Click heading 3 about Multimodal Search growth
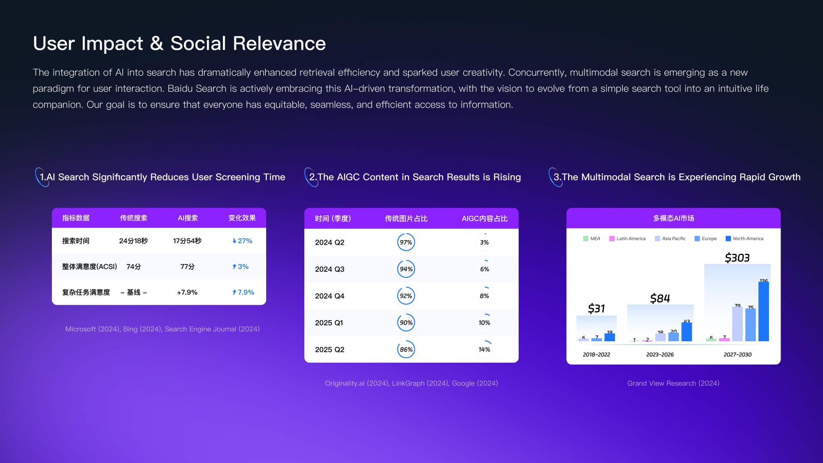This screenshot has height=463, width=823. pyautogui.click(x=677, y=177)
